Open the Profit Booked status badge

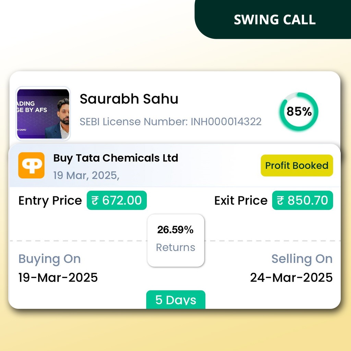[x=297, y=166]
